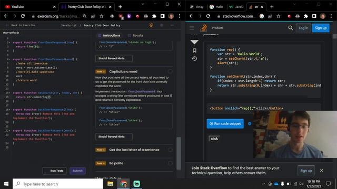Collapse the backDoorResponse function fold arrow
The width and height of the screenshot is (337, 189).
(9, 110)
